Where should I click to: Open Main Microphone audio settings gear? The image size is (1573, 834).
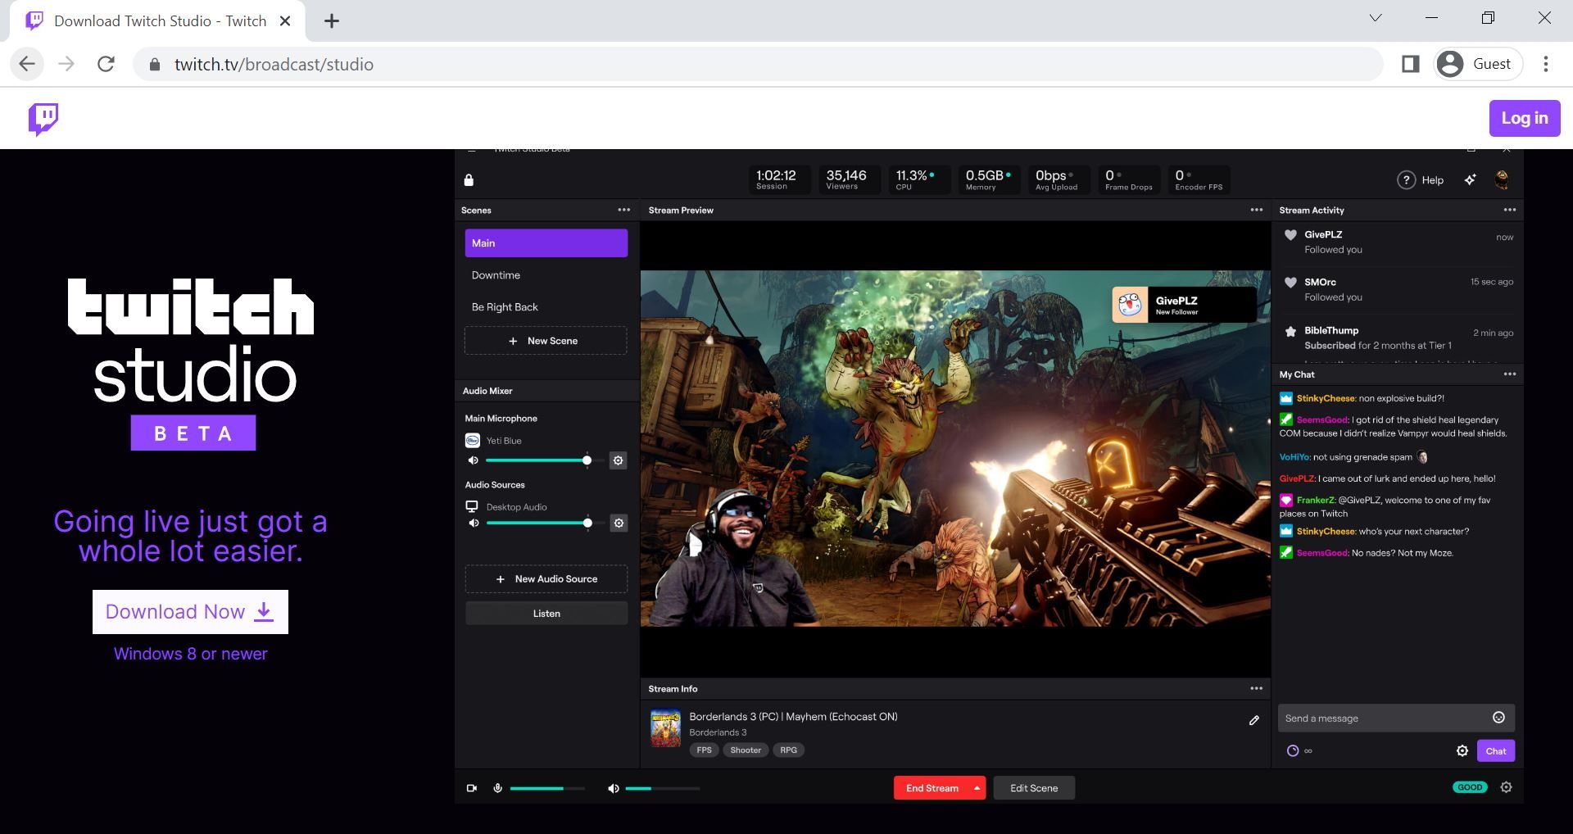(619, 460)
